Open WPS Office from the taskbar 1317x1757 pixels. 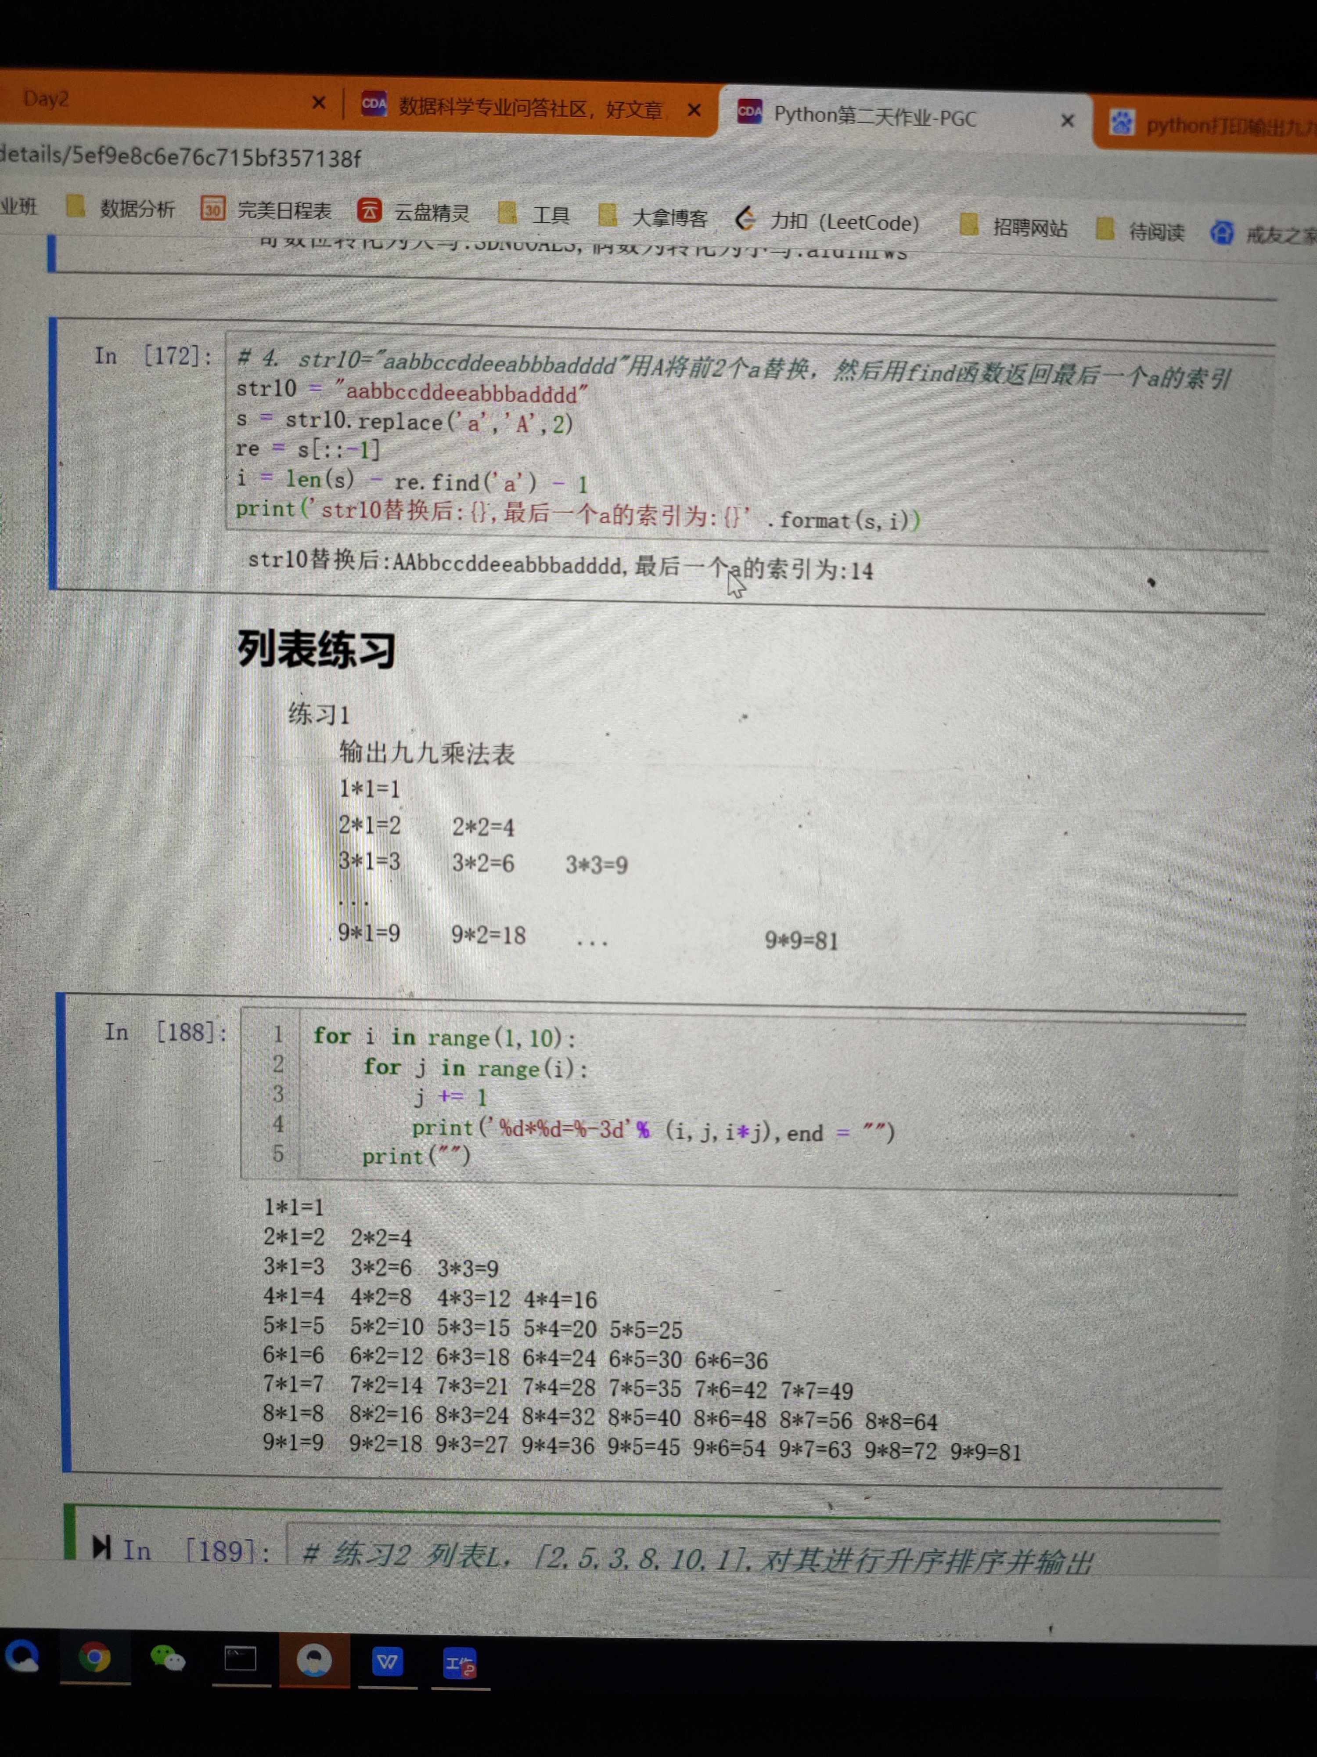(x=387, y=1661)
